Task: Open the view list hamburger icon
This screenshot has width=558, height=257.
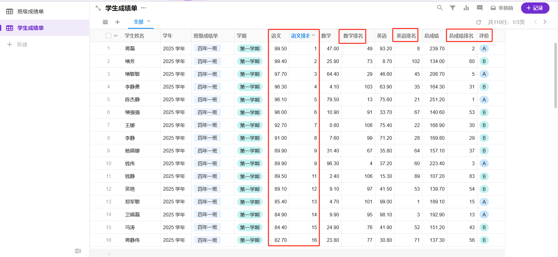Action: pyautogui.click(x=105, y=22)
